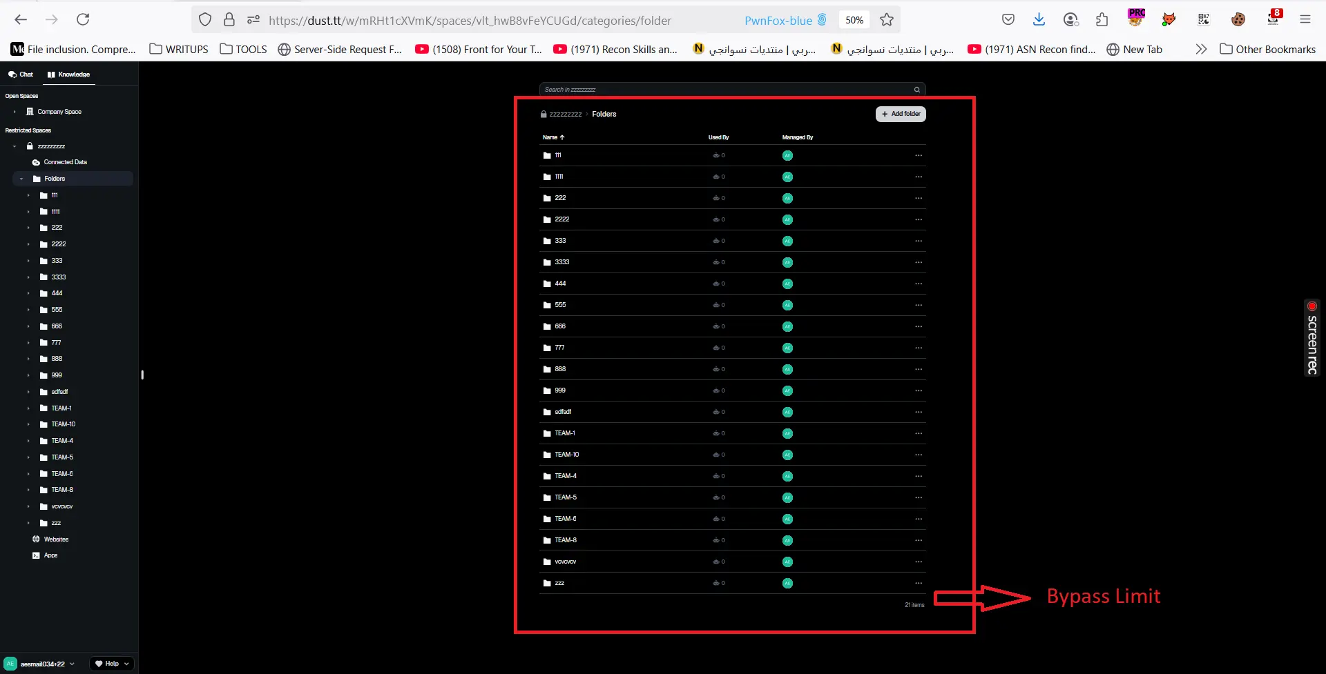Open the three-dot menu for TEAM-10 folder
The height and width of the screenshot is (674, 1326).
point(918,455)
